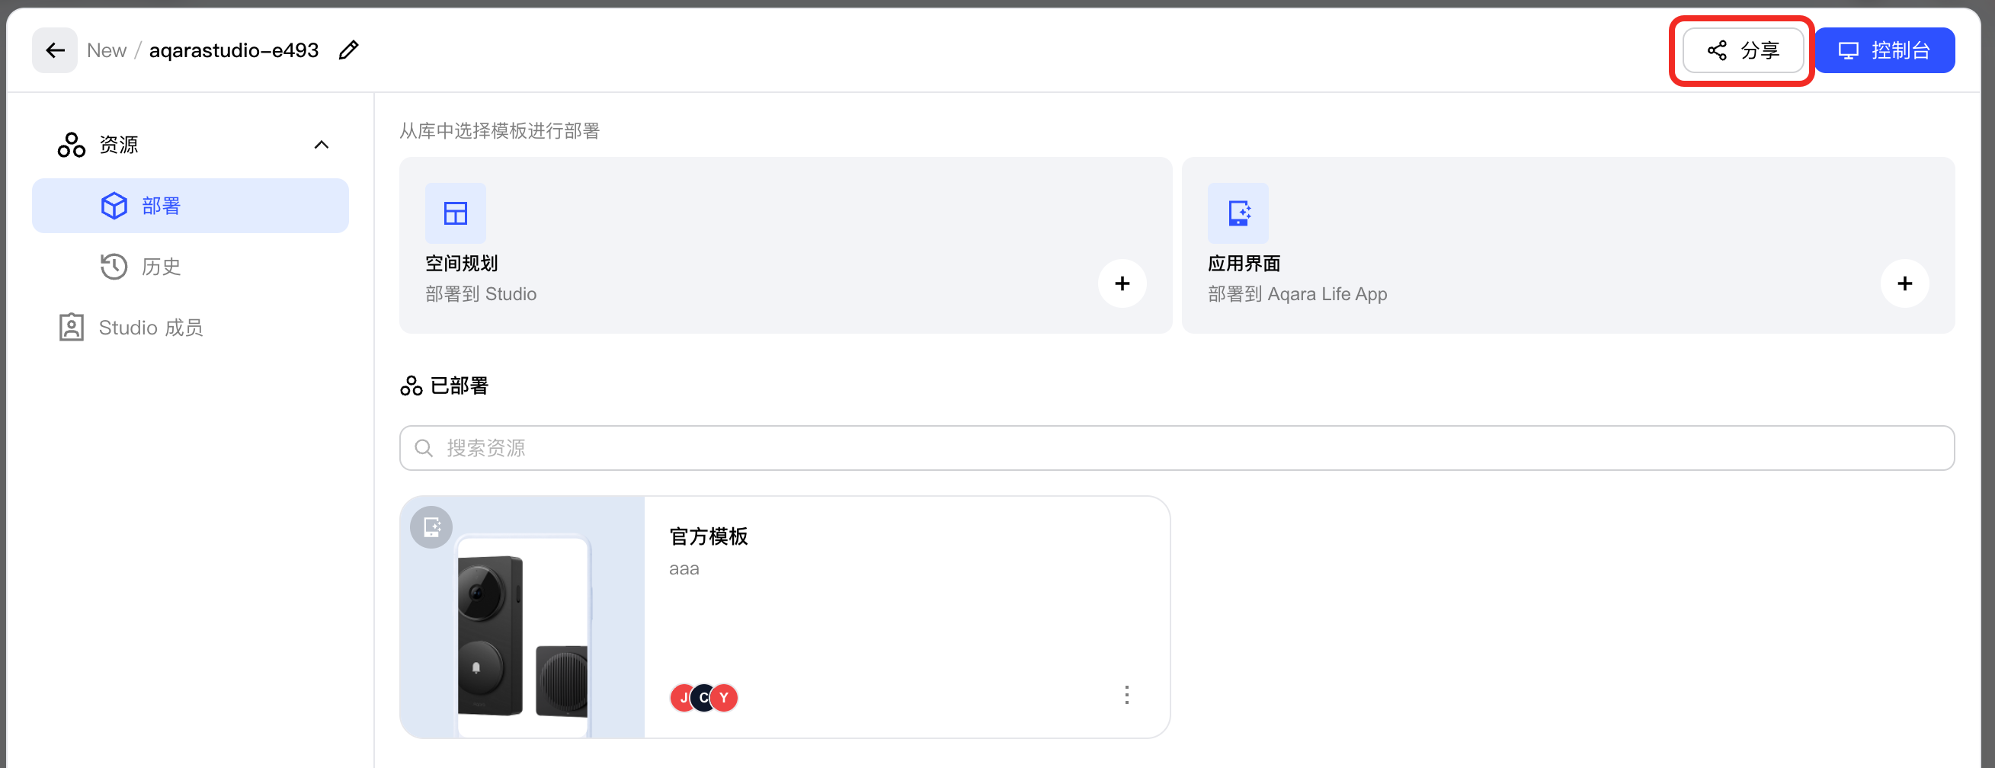Open the 官方模板 card more options menu

(1127, 694)
